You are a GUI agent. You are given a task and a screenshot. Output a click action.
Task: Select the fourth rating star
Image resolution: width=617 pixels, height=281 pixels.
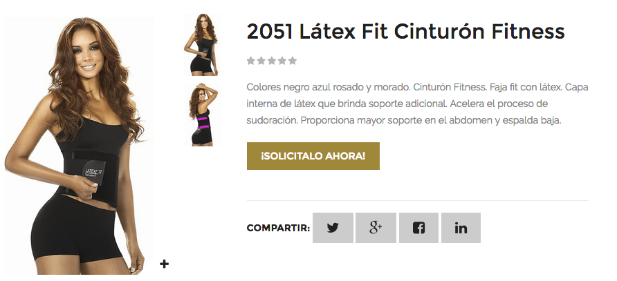click(x=282, y=61)
